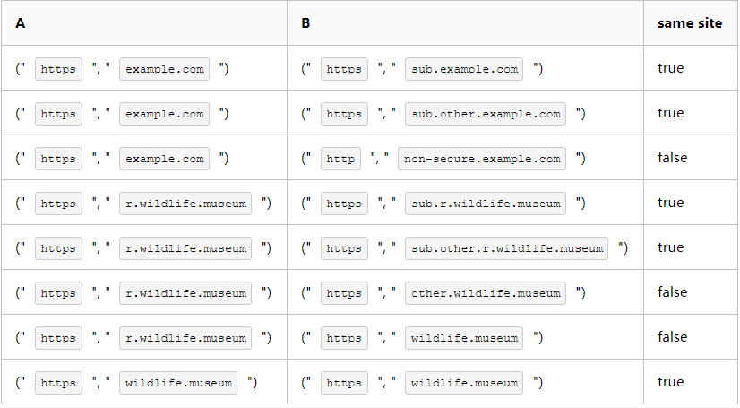Click the "same site" column header
This screenshot has width=740, height=408.
689,23
